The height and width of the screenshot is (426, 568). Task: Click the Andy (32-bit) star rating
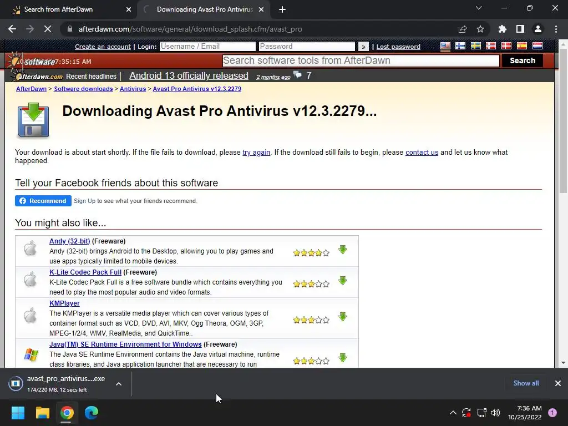click(311, 253)
